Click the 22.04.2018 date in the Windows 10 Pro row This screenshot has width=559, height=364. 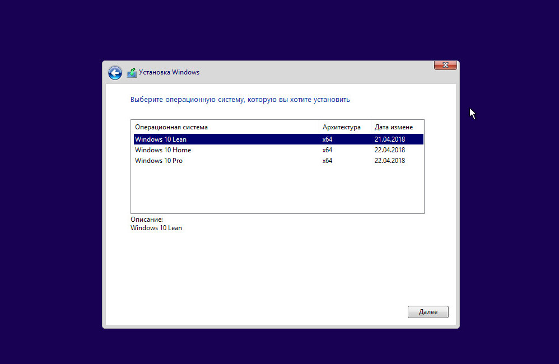point(390,160)
